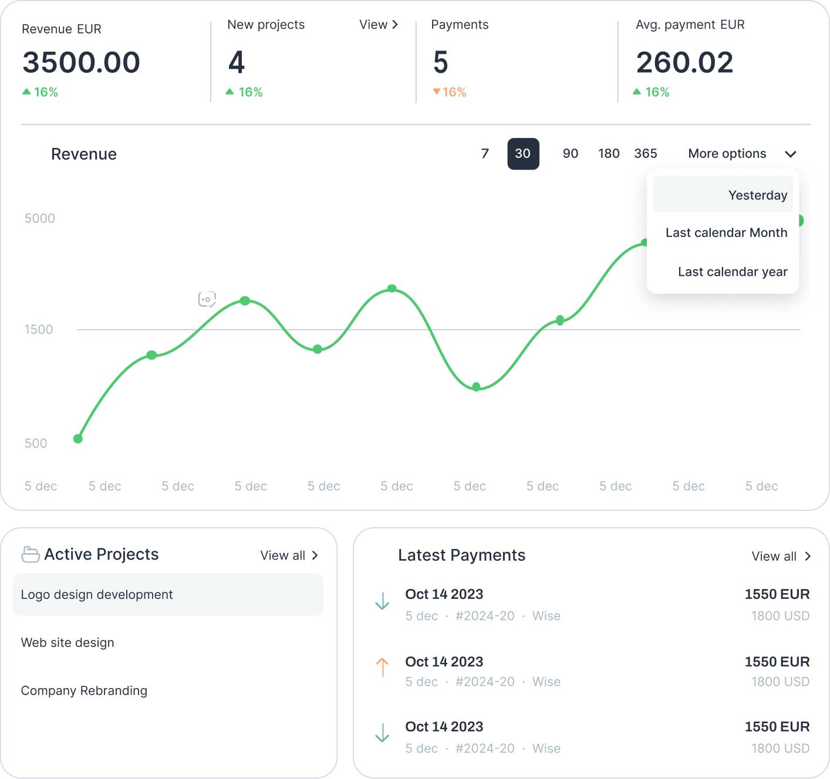Viewport: 830px width, 779px height.
Task: Click the Revenue EUR value 3500.00
Action: pos(81,63)
